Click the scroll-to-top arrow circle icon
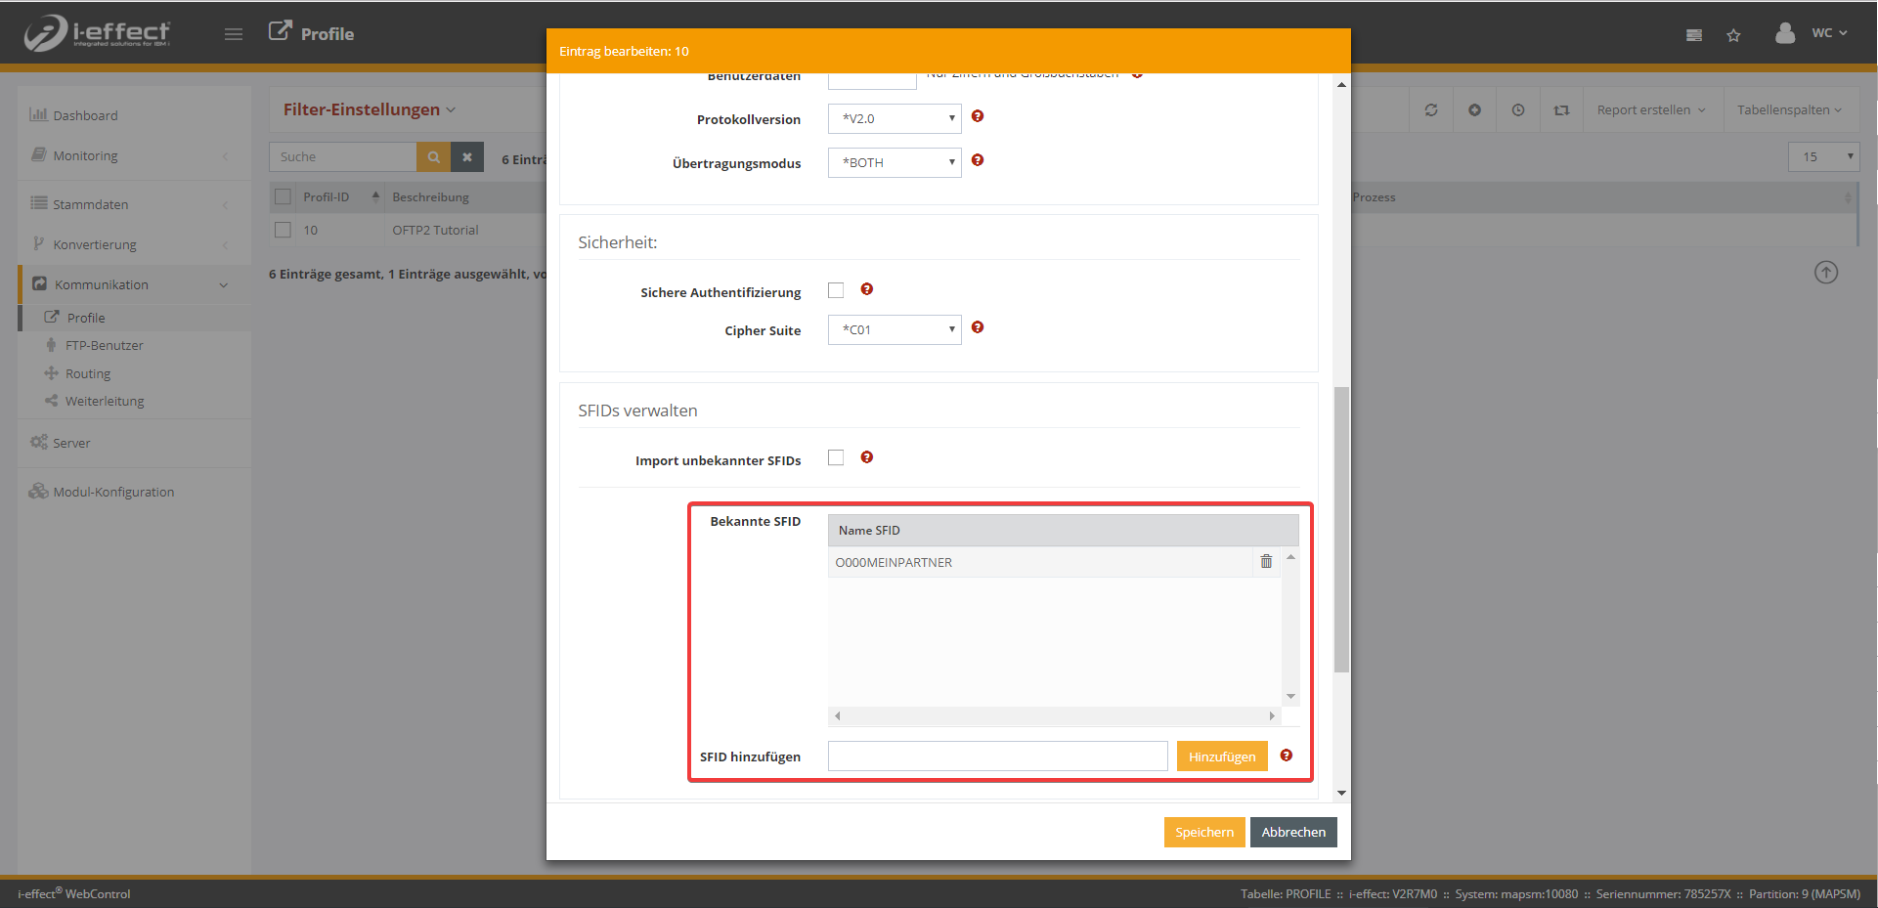1878x908 pixels. point(1825,273)
